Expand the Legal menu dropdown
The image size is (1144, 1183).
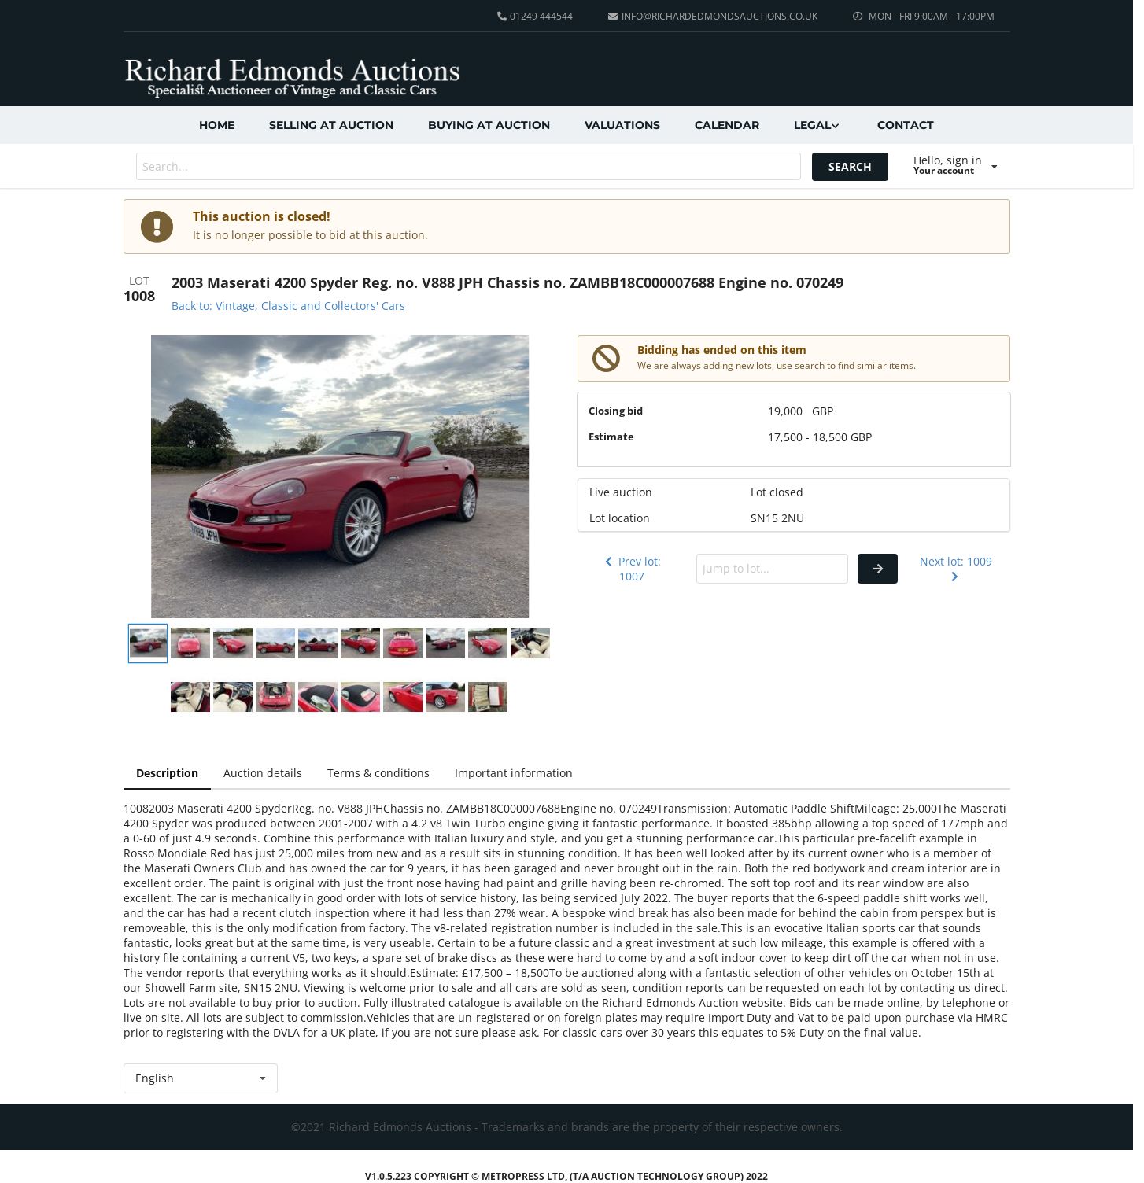[x=816, y=125]
